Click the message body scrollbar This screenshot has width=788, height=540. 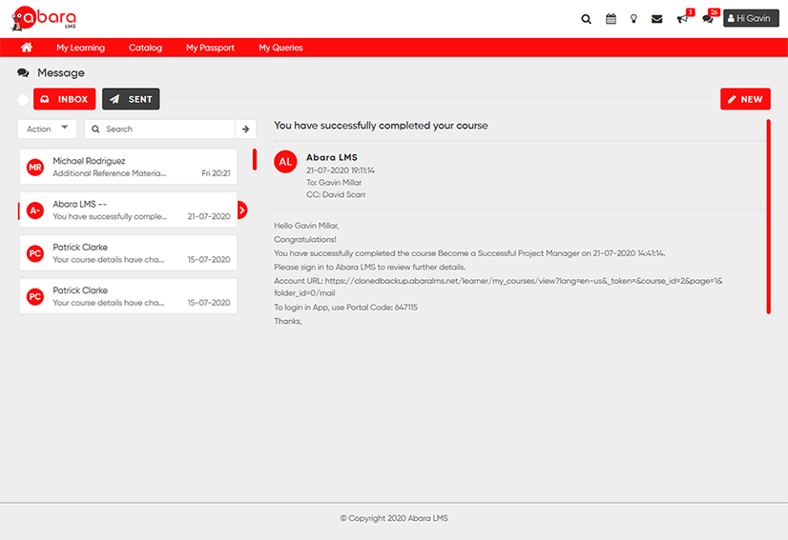(x=768, y=216)
